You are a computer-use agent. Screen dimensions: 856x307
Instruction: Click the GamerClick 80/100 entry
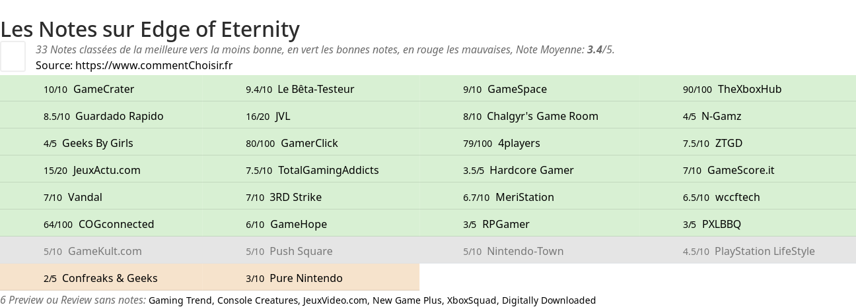291,143
